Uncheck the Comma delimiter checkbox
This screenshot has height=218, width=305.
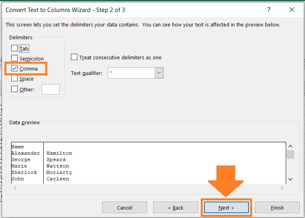pyautogui.click(x=14, y=68)
